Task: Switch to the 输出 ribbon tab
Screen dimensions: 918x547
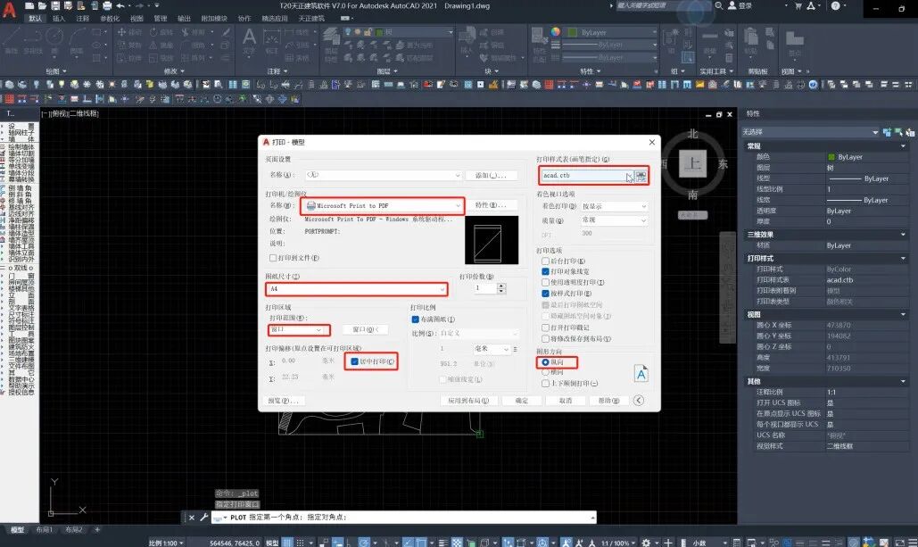Action: (184, 18)
